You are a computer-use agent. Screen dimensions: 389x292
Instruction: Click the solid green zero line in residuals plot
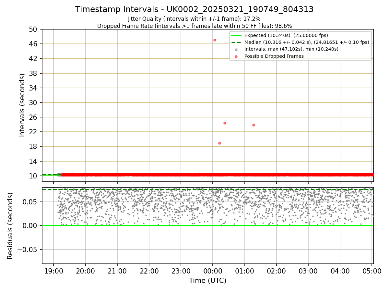(208, 225)
